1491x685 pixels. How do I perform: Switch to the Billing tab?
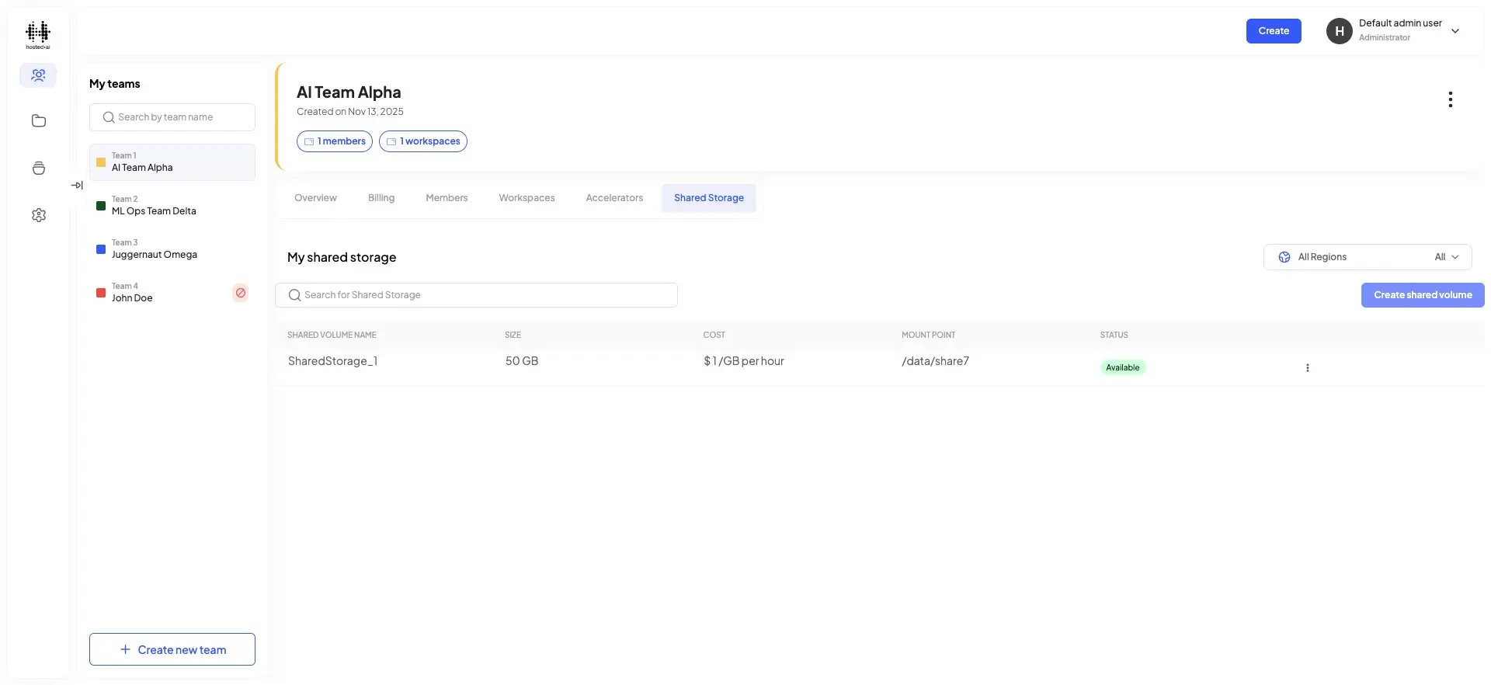381,198
